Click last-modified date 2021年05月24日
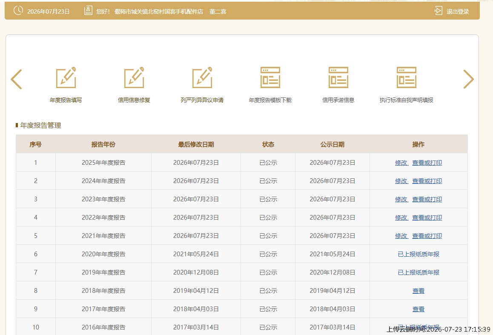493x335 pixels. 196,254
